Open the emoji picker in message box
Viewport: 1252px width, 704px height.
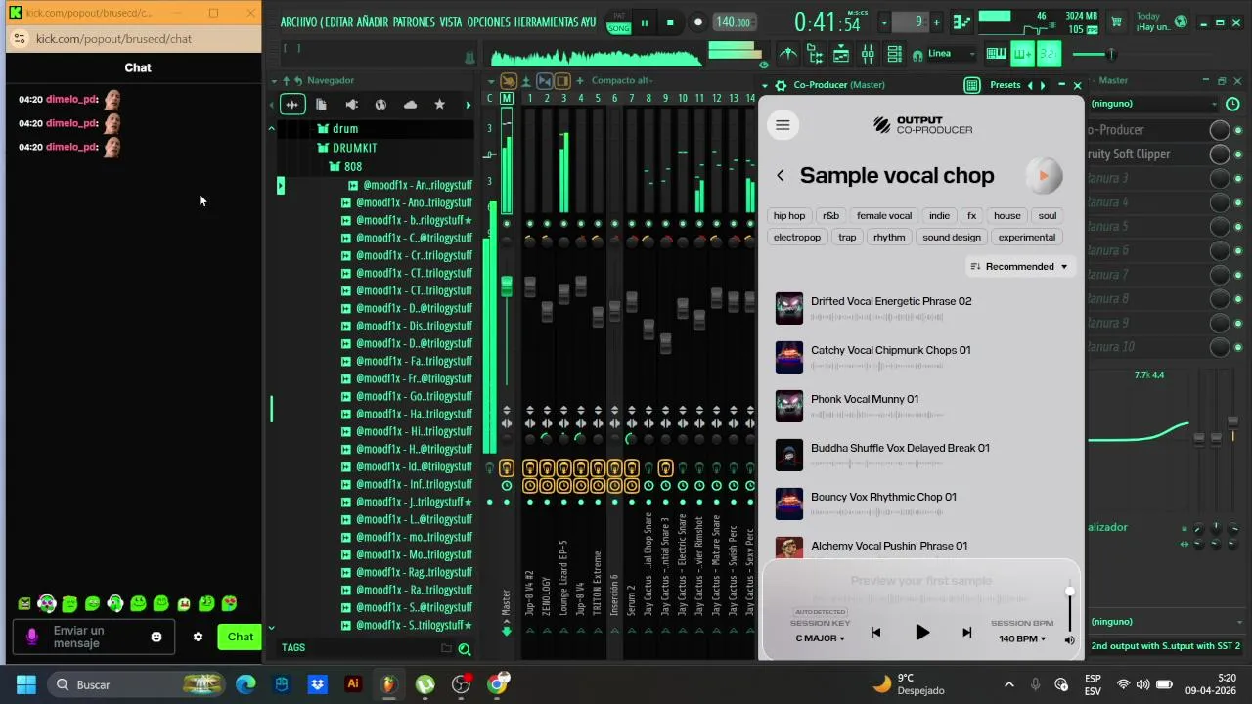pyautogui.click(x=156, y=637)
